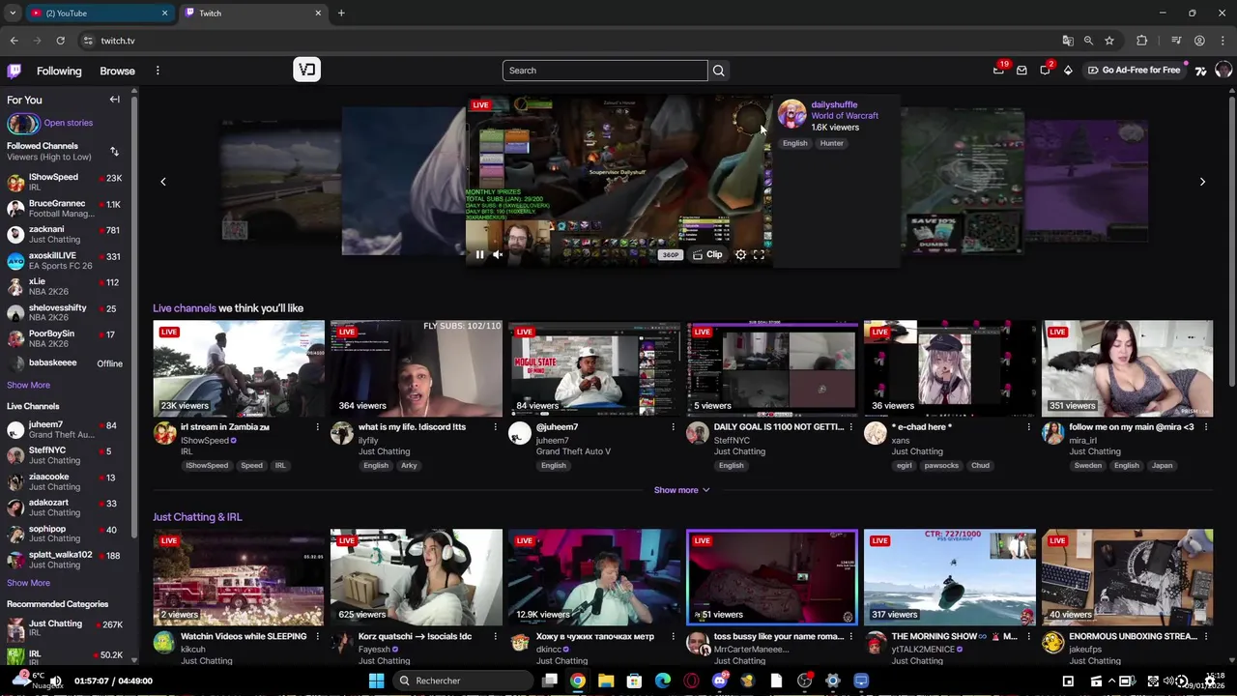Click the 360P quality badge
The image size is (1237, 696).
[x=670, y=255]
